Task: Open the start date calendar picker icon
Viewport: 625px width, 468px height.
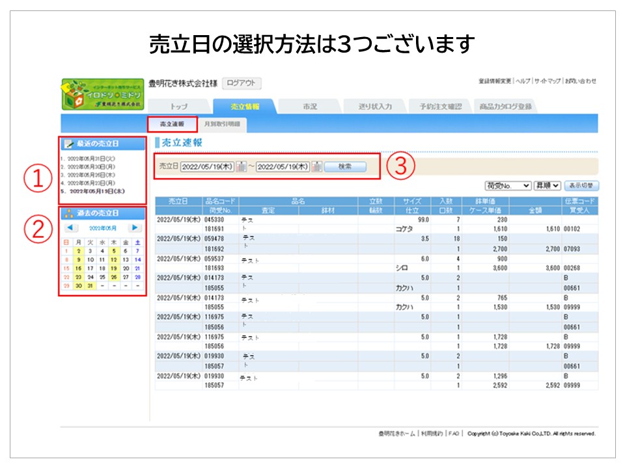Action: [242, 166]
